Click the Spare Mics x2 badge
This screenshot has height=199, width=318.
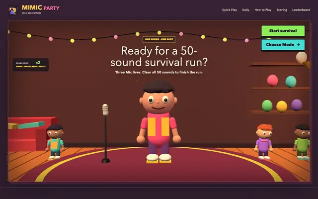(31, 65)
